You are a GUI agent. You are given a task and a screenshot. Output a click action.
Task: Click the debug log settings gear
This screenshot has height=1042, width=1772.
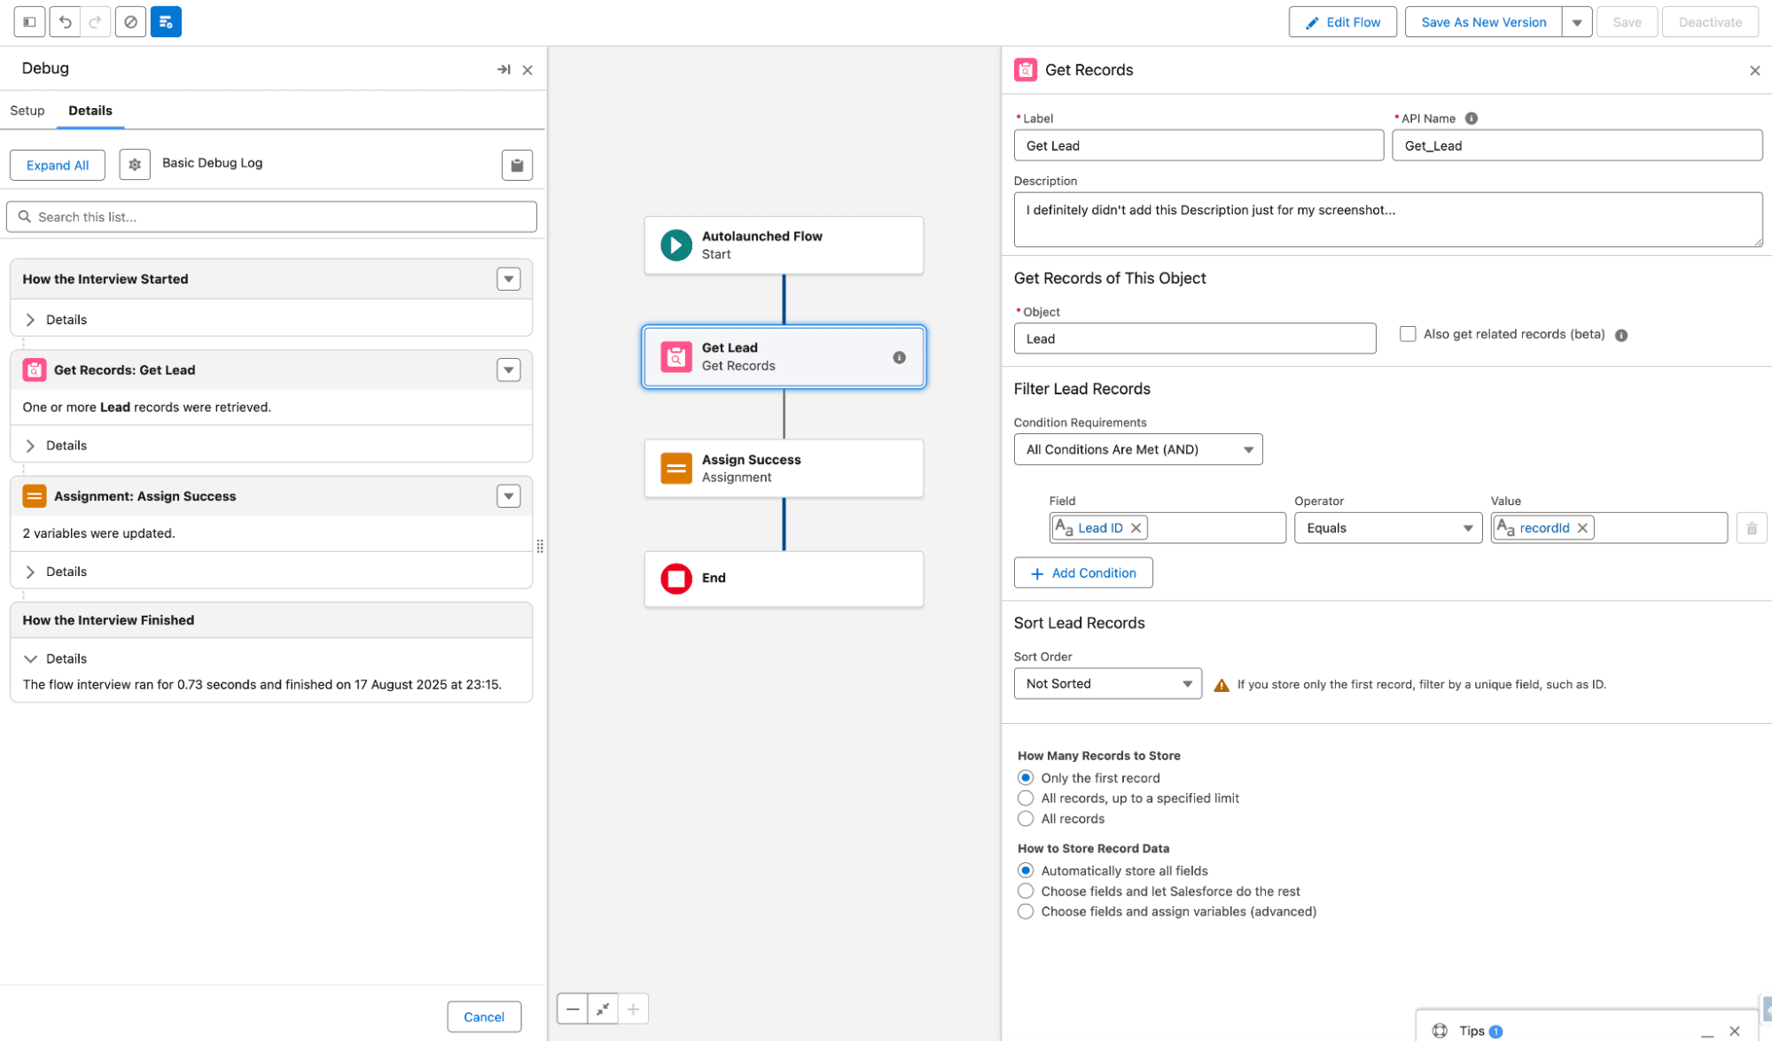click(135, 165)
